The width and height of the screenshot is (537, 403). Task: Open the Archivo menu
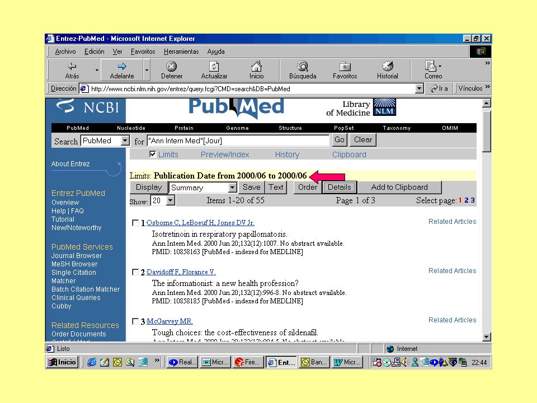pos(65,51)
